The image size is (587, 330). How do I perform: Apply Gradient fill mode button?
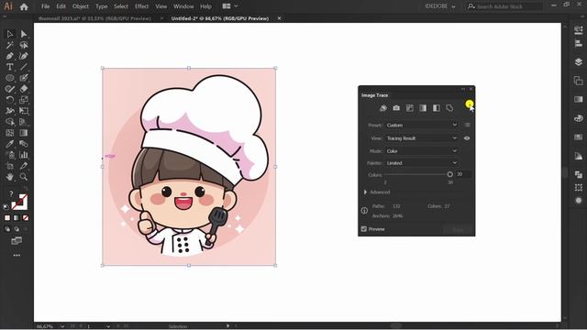[x=17, y=218]
